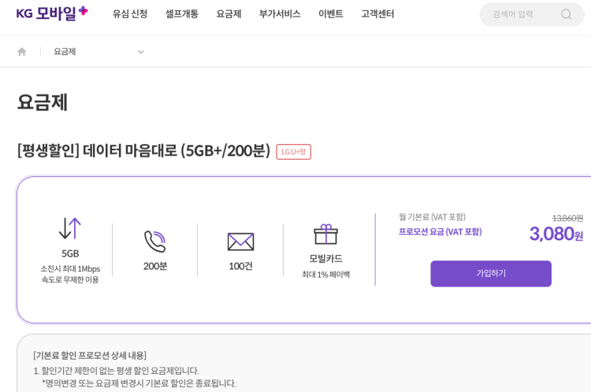Open the 고객센터 menu
Image resolution: width=591 pixels, height=392 pixels.
click(x=377, y=14)
